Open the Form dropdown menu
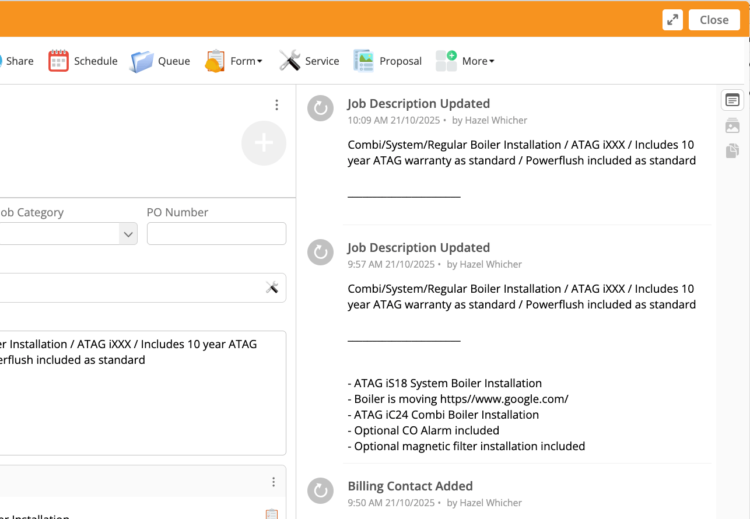This screenshot has height=519, width=750. tap(234, 61)
